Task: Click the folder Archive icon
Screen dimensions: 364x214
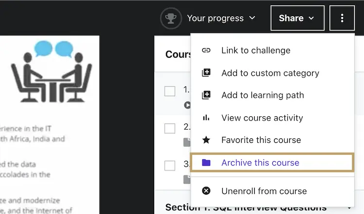Action: click(206, 163)
